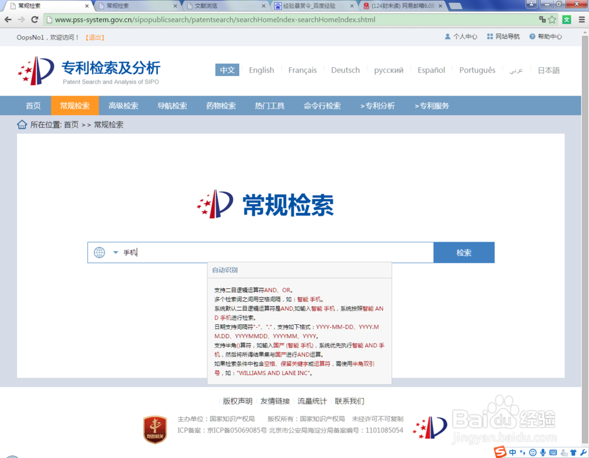Click the Sogou emoji face icon

(532, 452)
